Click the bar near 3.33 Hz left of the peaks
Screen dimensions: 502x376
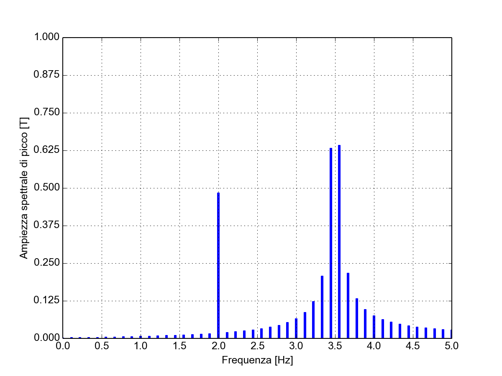322,307
